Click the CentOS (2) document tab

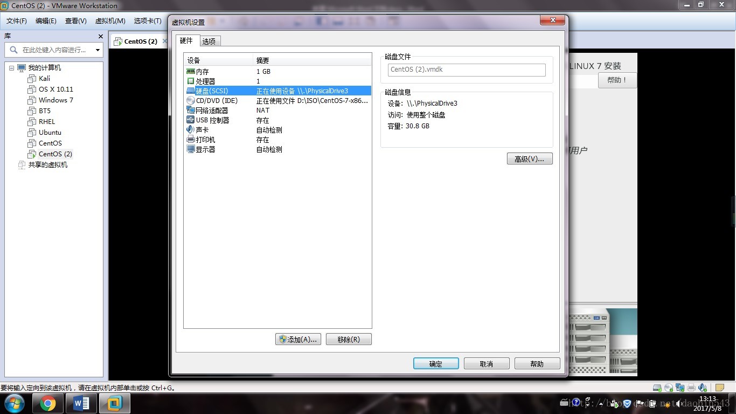tap(141, 42)
